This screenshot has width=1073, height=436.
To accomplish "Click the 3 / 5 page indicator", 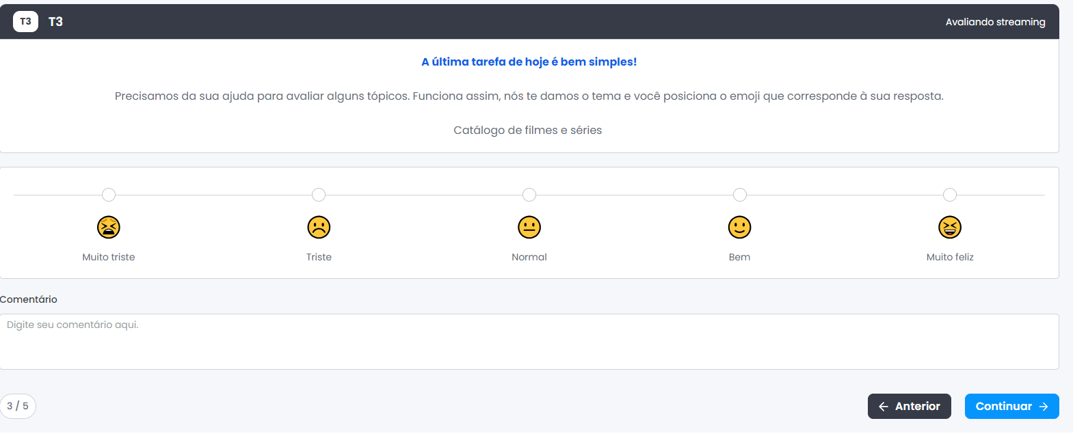I will pyautogui.click(x=18, y=406).
